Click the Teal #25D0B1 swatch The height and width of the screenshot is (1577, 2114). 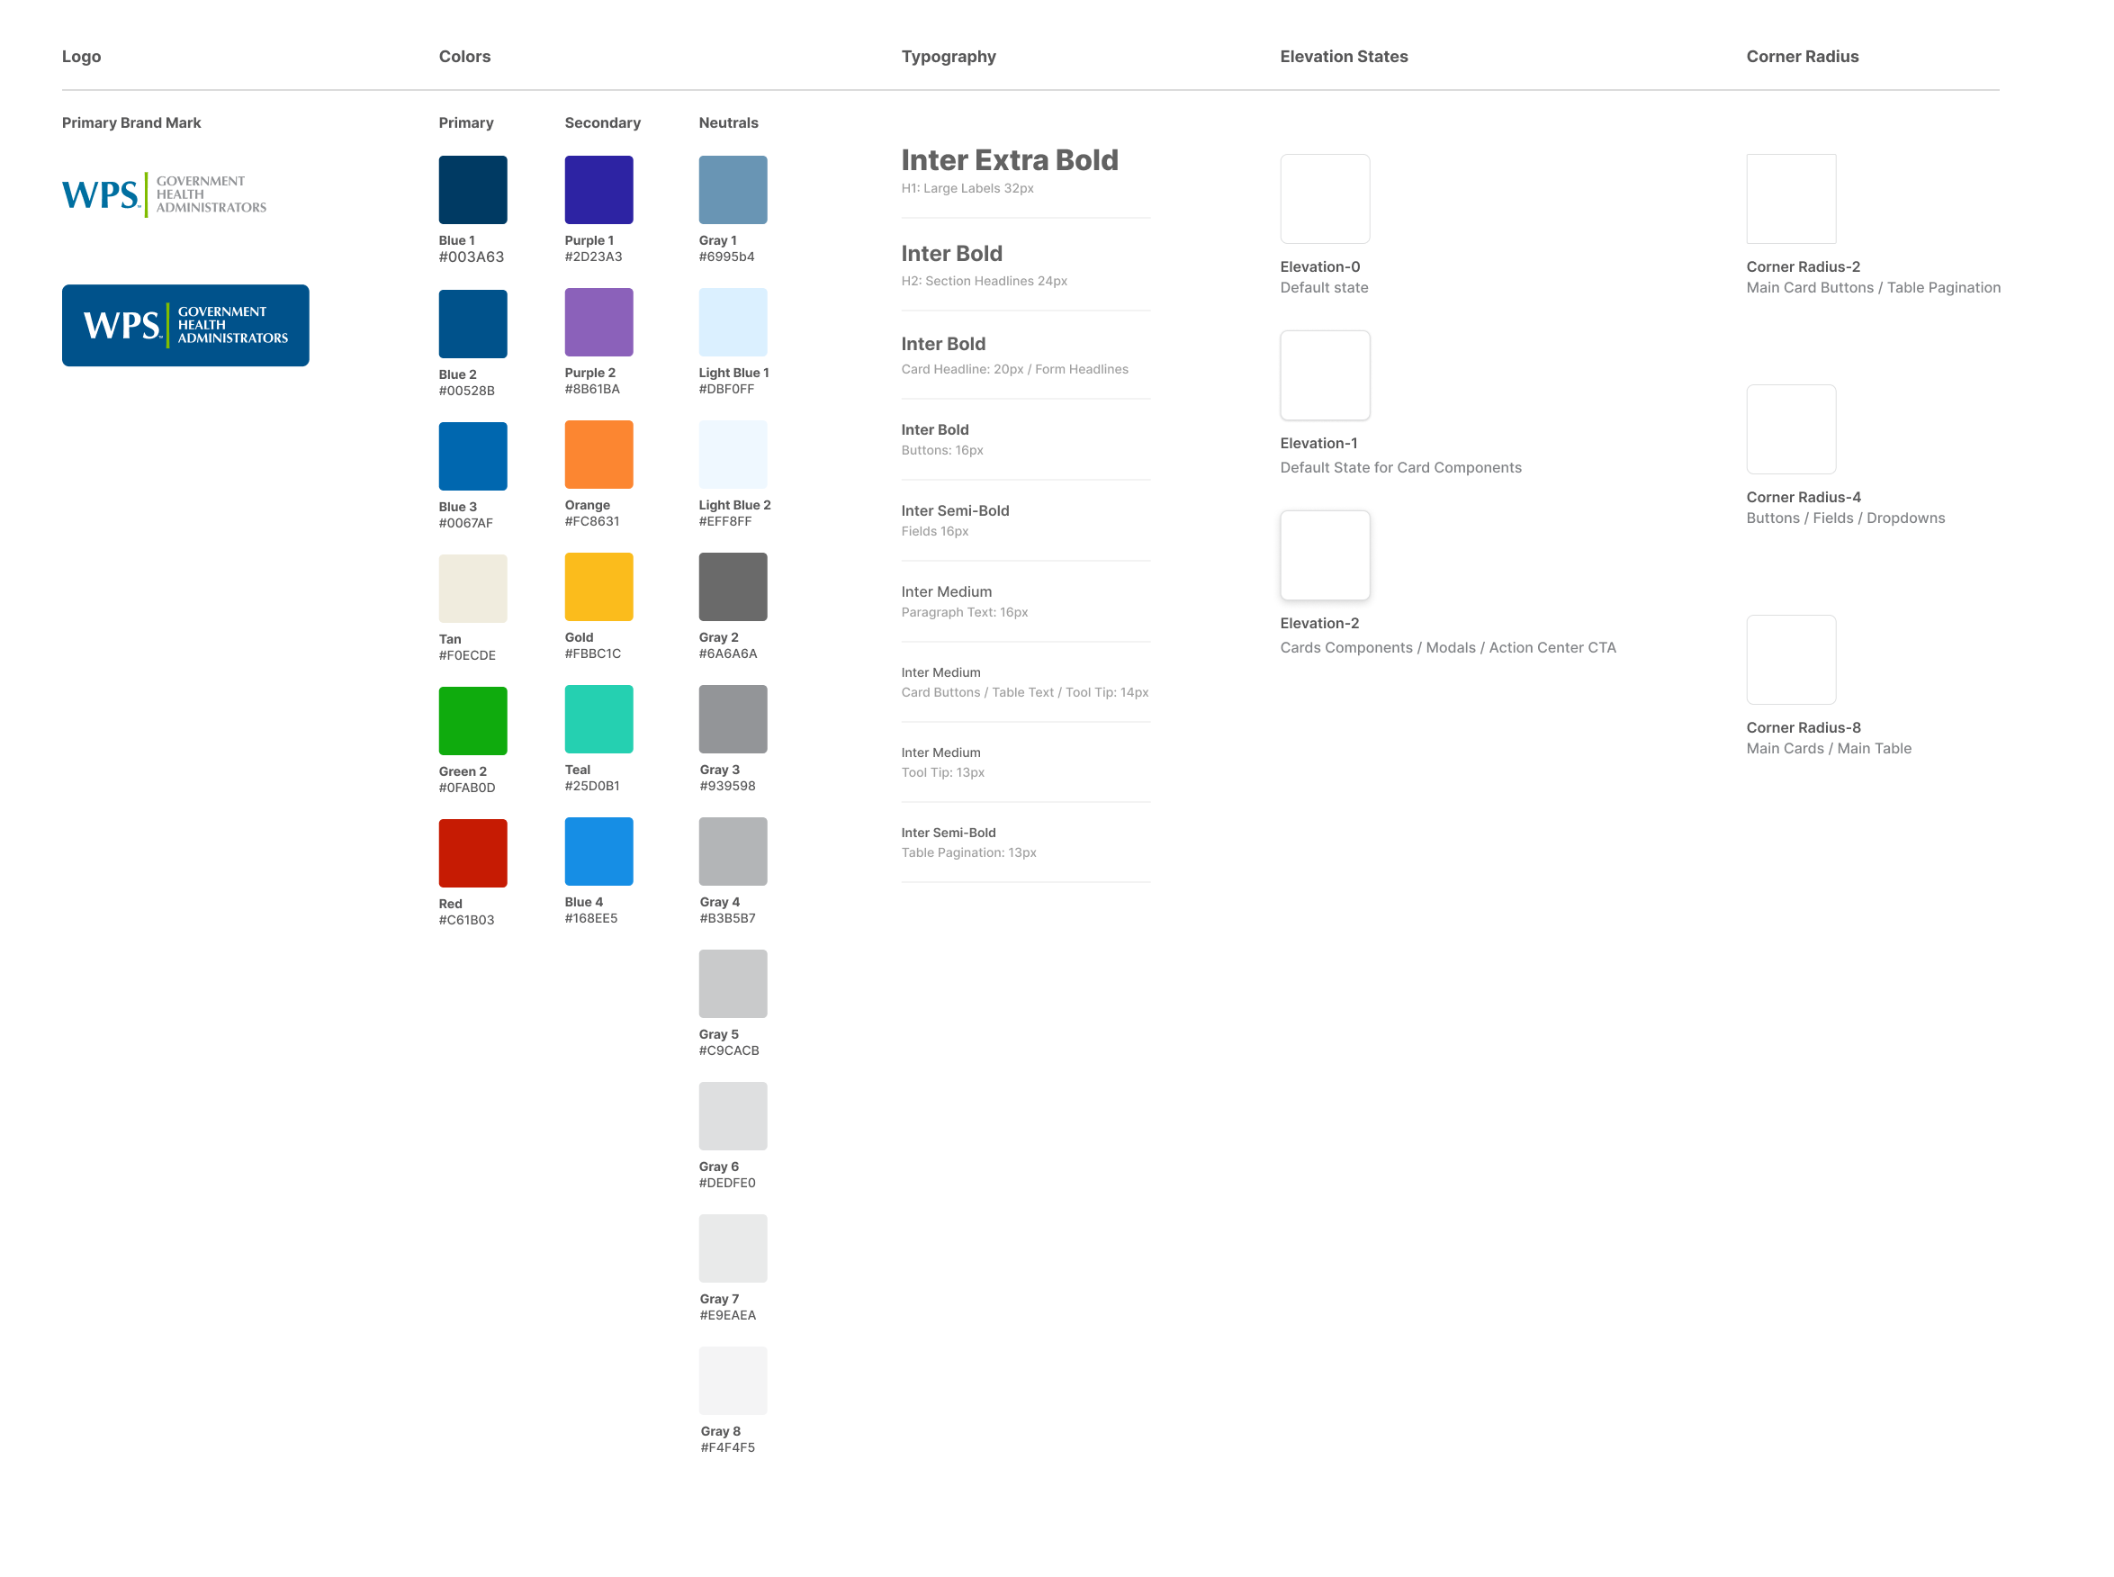pyautogui.click(x=598, y=719)
